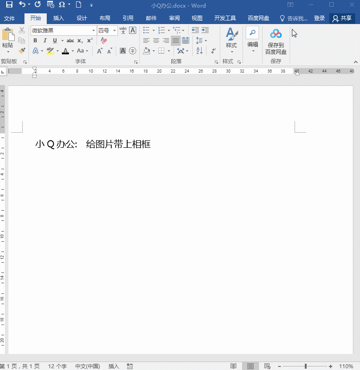Viewport: 360px width, 370px height.
Task: Open the borders dropdown arrow
Action: (x=169, y=51)
